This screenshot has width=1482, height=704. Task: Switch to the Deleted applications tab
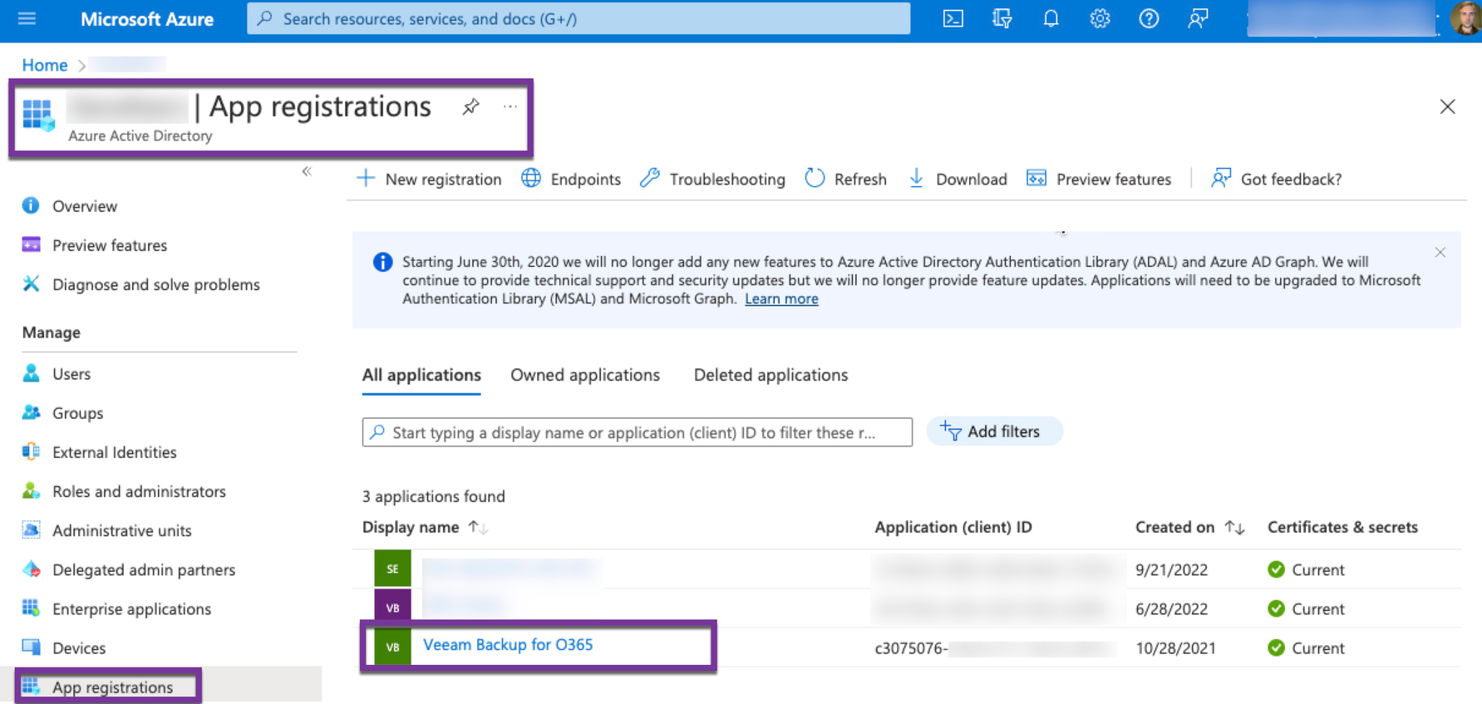[x=771, y=375]
